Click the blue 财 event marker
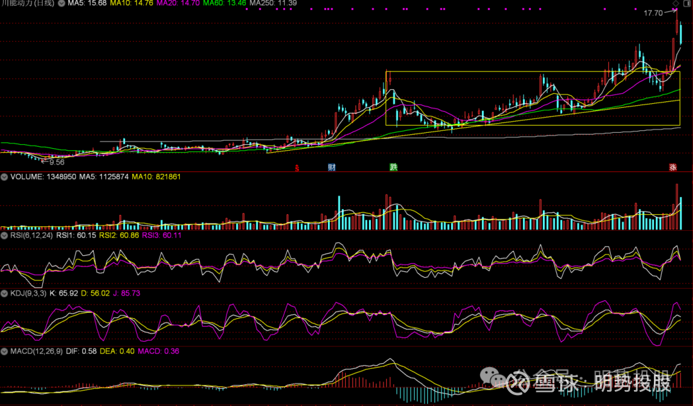 tap(332, 167)
